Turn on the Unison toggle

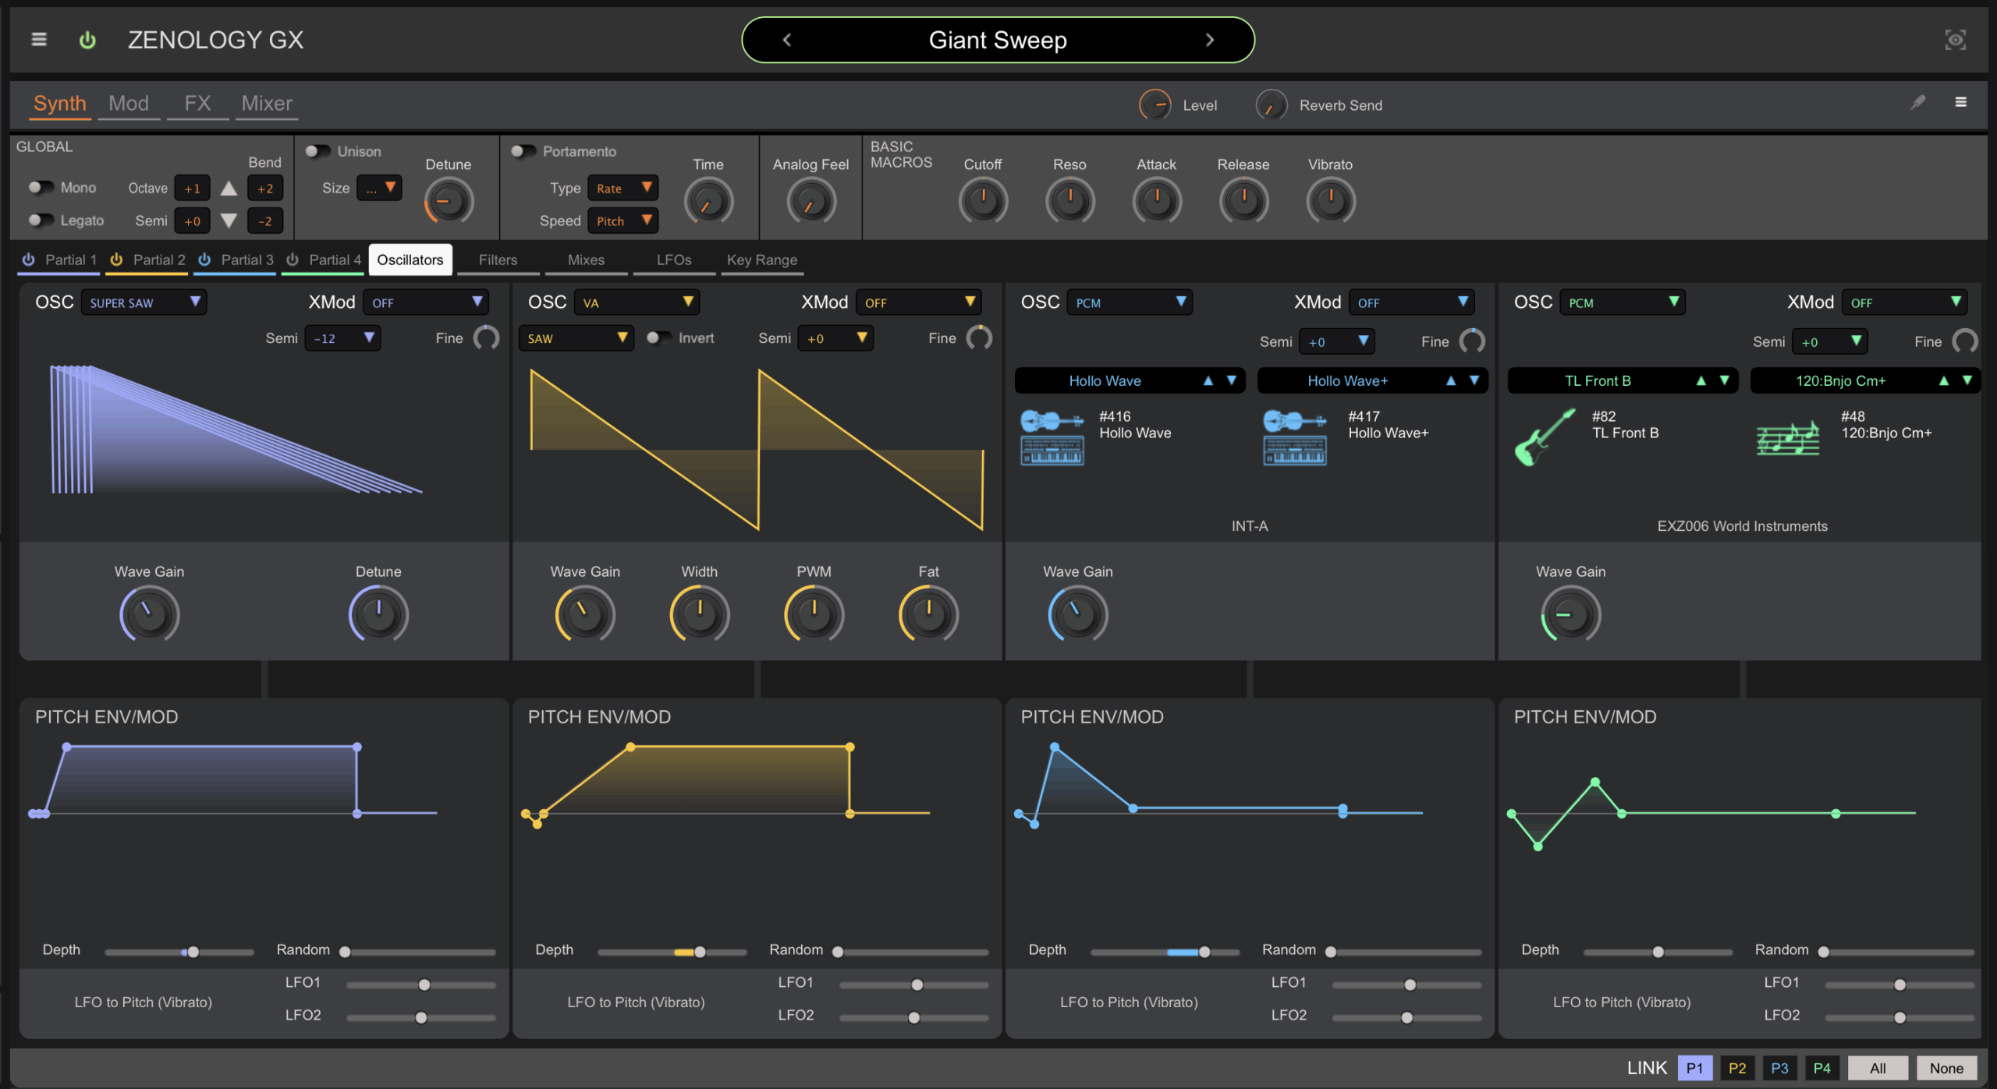pyautogui.click(x=317, y=151)
